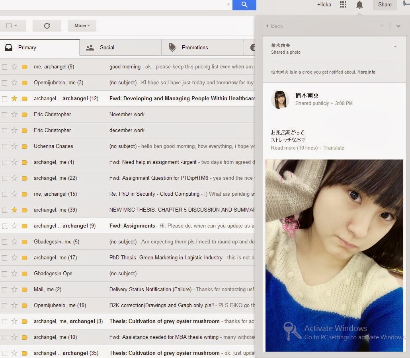
Task: Tick the select-all checkbox in toolbar
Action: (9, 25)
